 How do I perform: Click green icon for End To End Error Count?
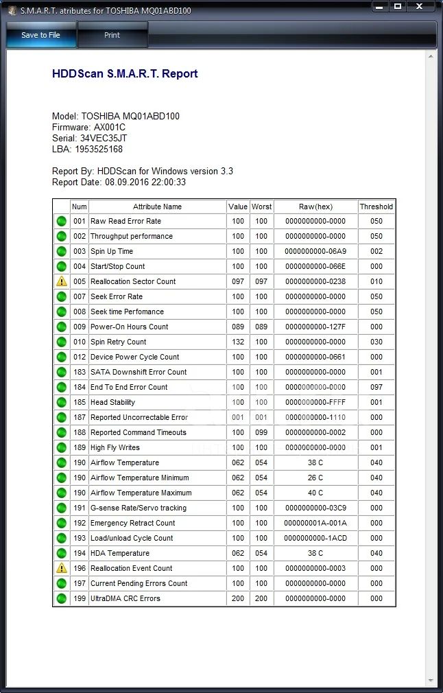tap(62, 387)
